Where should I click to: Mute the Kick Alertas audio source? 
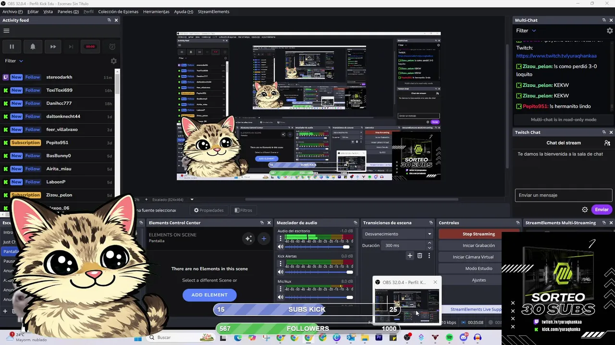pyautogui.click(x=281, y=272)
